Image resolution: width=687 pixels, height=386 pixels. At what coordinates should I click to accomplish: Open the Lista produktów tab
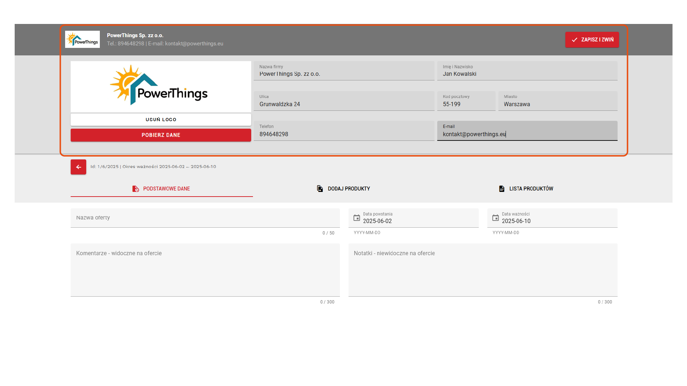click(x=531, y=189)
